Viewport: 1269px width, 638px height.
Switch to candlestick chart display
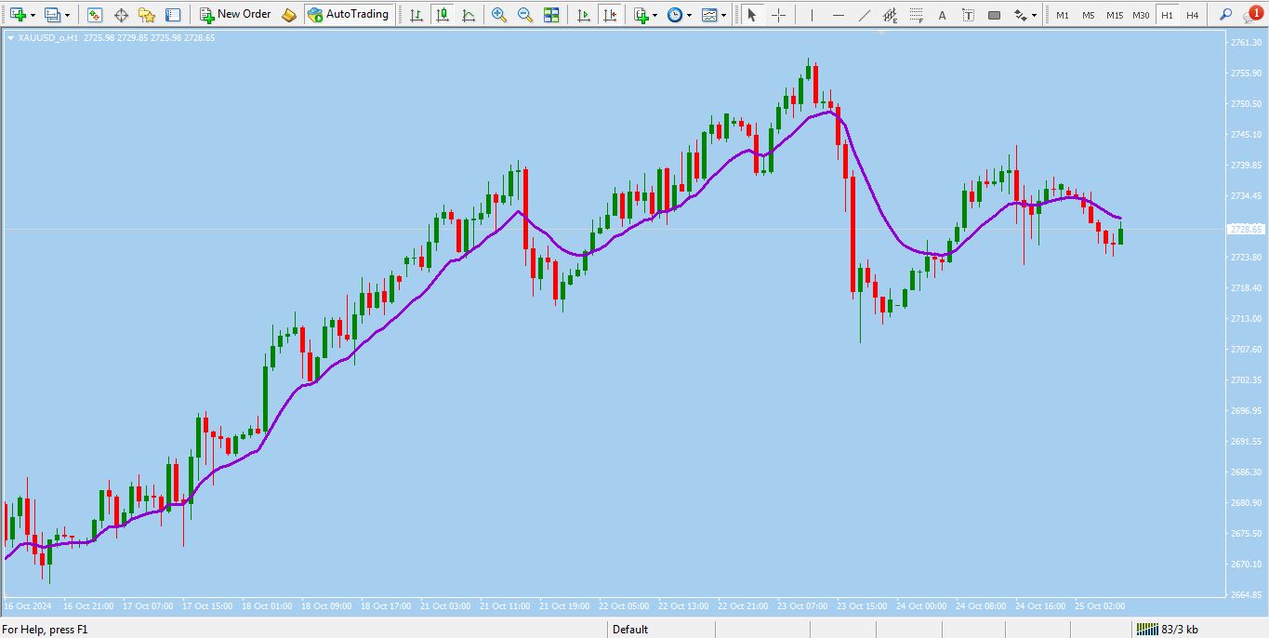coord(443,15)
